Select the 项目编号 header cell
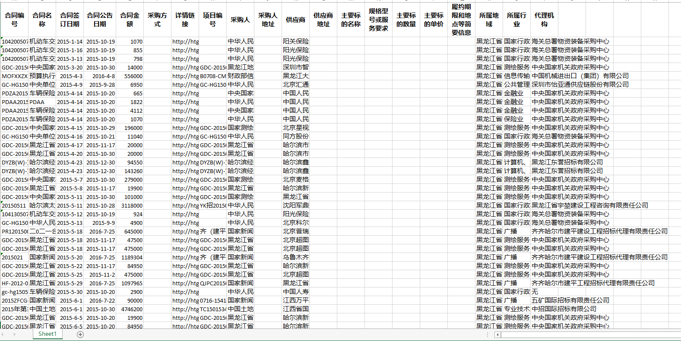 pyautogui.click(x=212, y=20)
